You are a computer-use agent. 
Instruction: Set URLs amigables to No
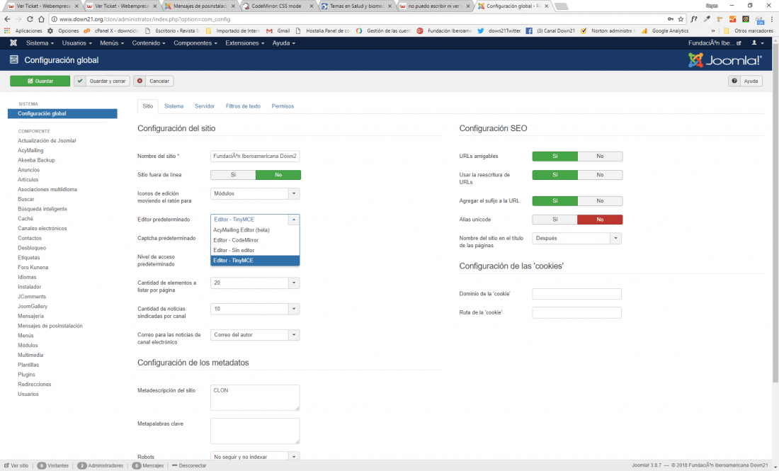pyautogui.click(x=600, y=156)
